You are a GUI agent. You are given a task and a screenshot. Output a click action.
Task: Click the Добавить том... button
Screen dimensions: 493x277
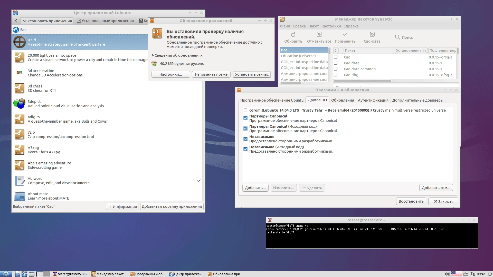pos(436,188)
